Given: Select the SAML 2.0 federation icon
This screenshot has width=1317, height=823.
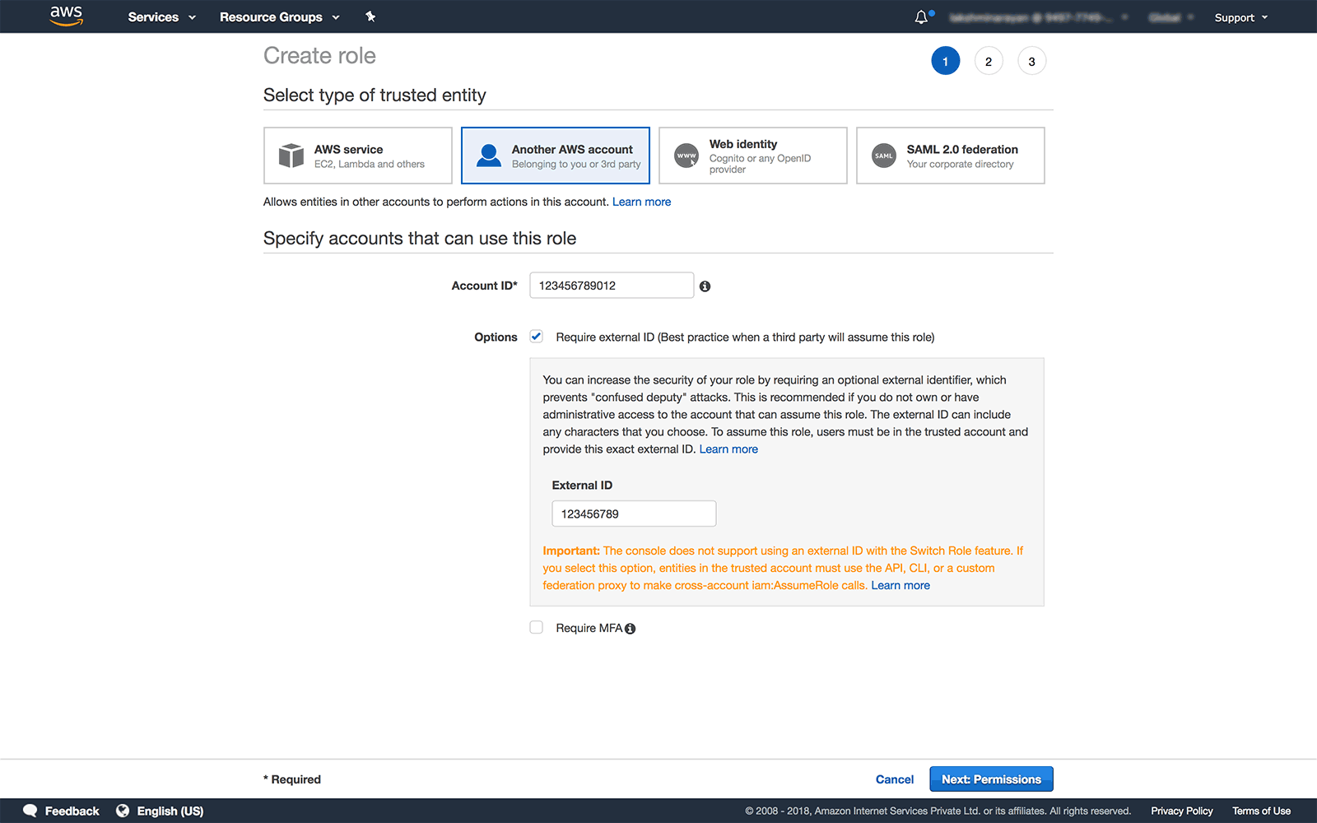Looking at the screenshot, I should pyautogui.click(x=884, y=156).
